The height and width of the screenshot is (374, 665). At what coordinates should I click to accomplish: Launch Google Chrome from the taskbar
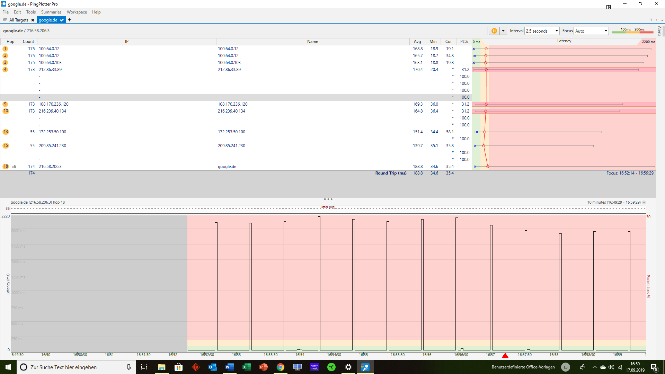point(280,367)
